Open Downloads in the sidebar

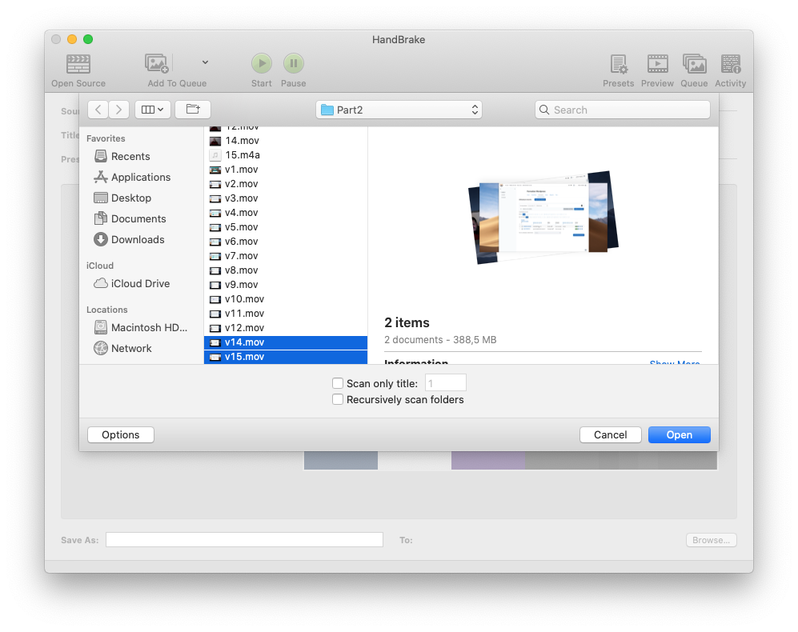pyautogui.click(x=141, y=240)
